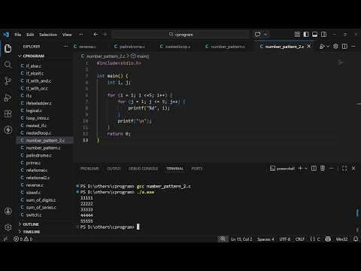Open the Source Control view
This screenshot has height=271, width=361.
[x=8, y=81]
